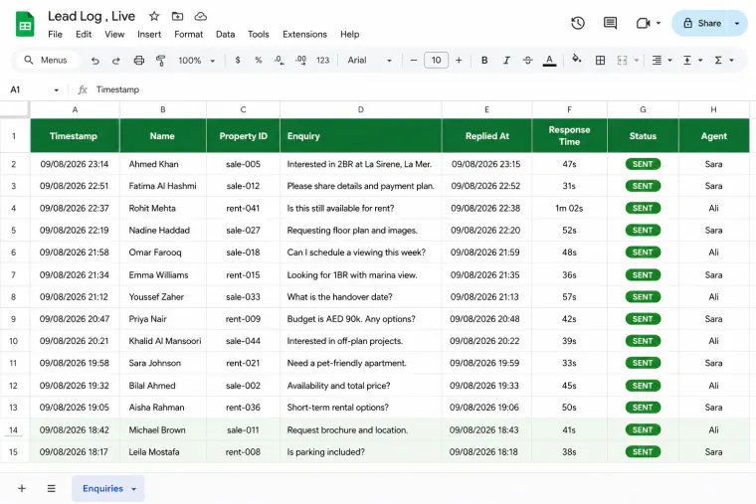Increase font size with plus
Image resolution: width=756 pixels, height=504 pixels.
[459, 61]
